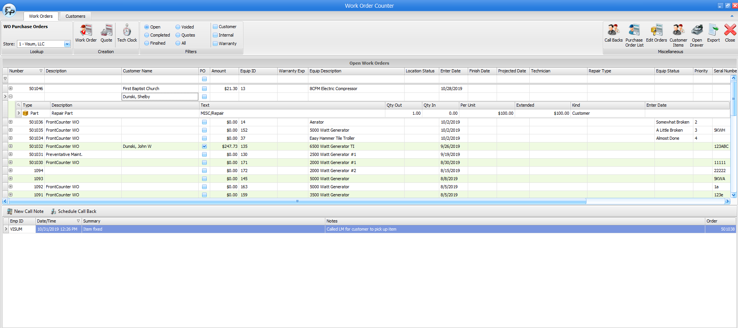This screenshot has height=328, width=738.
Task: Create a new Work Order
Action: (86, 33)
